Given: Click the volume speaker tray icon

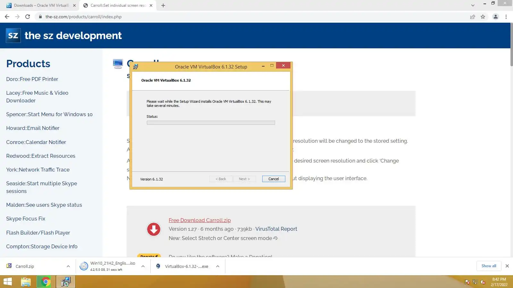Looking at the screenshot, I should (483, 282).
